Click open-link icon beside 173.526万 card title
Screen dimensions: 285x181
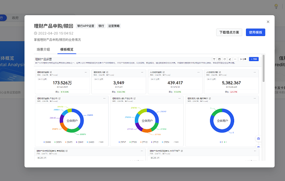pos(51,72)
